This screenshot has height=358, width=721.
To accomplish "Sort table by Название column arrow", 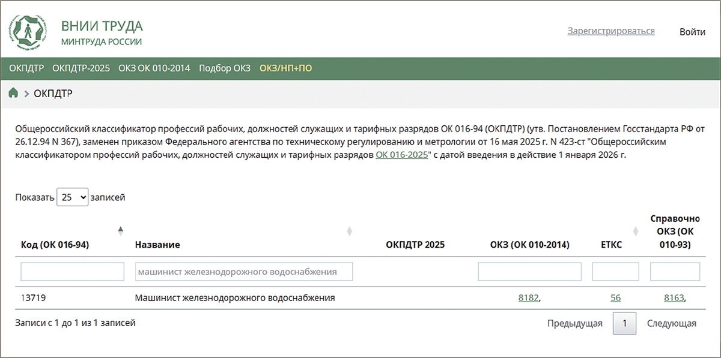I will click(x=350, y=231).
